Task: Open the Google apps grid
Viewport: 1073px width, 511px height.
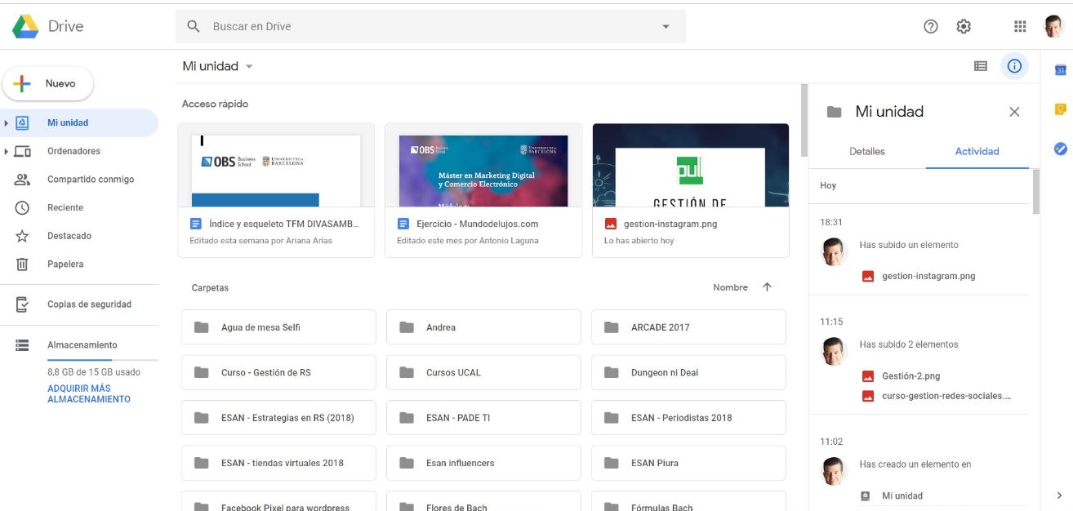Action: [x=1020, y=26]
